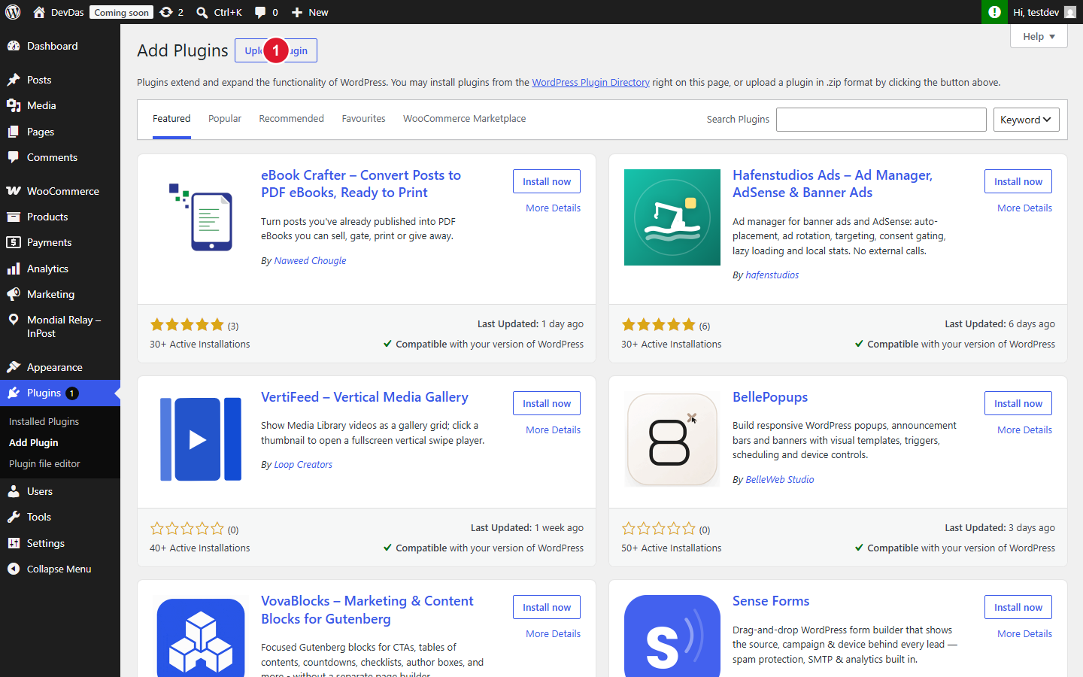Screen dimensions: 1083x677
Task: Click the eBook Crafter plugin thumbnail
Action: (x=201, y=217)
